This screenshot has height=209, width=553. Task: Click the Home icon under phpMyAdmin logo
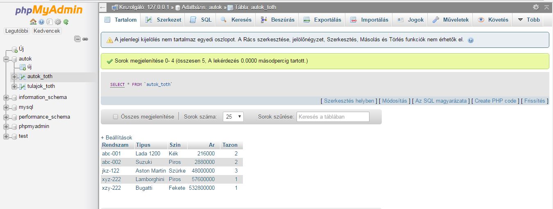33,22
